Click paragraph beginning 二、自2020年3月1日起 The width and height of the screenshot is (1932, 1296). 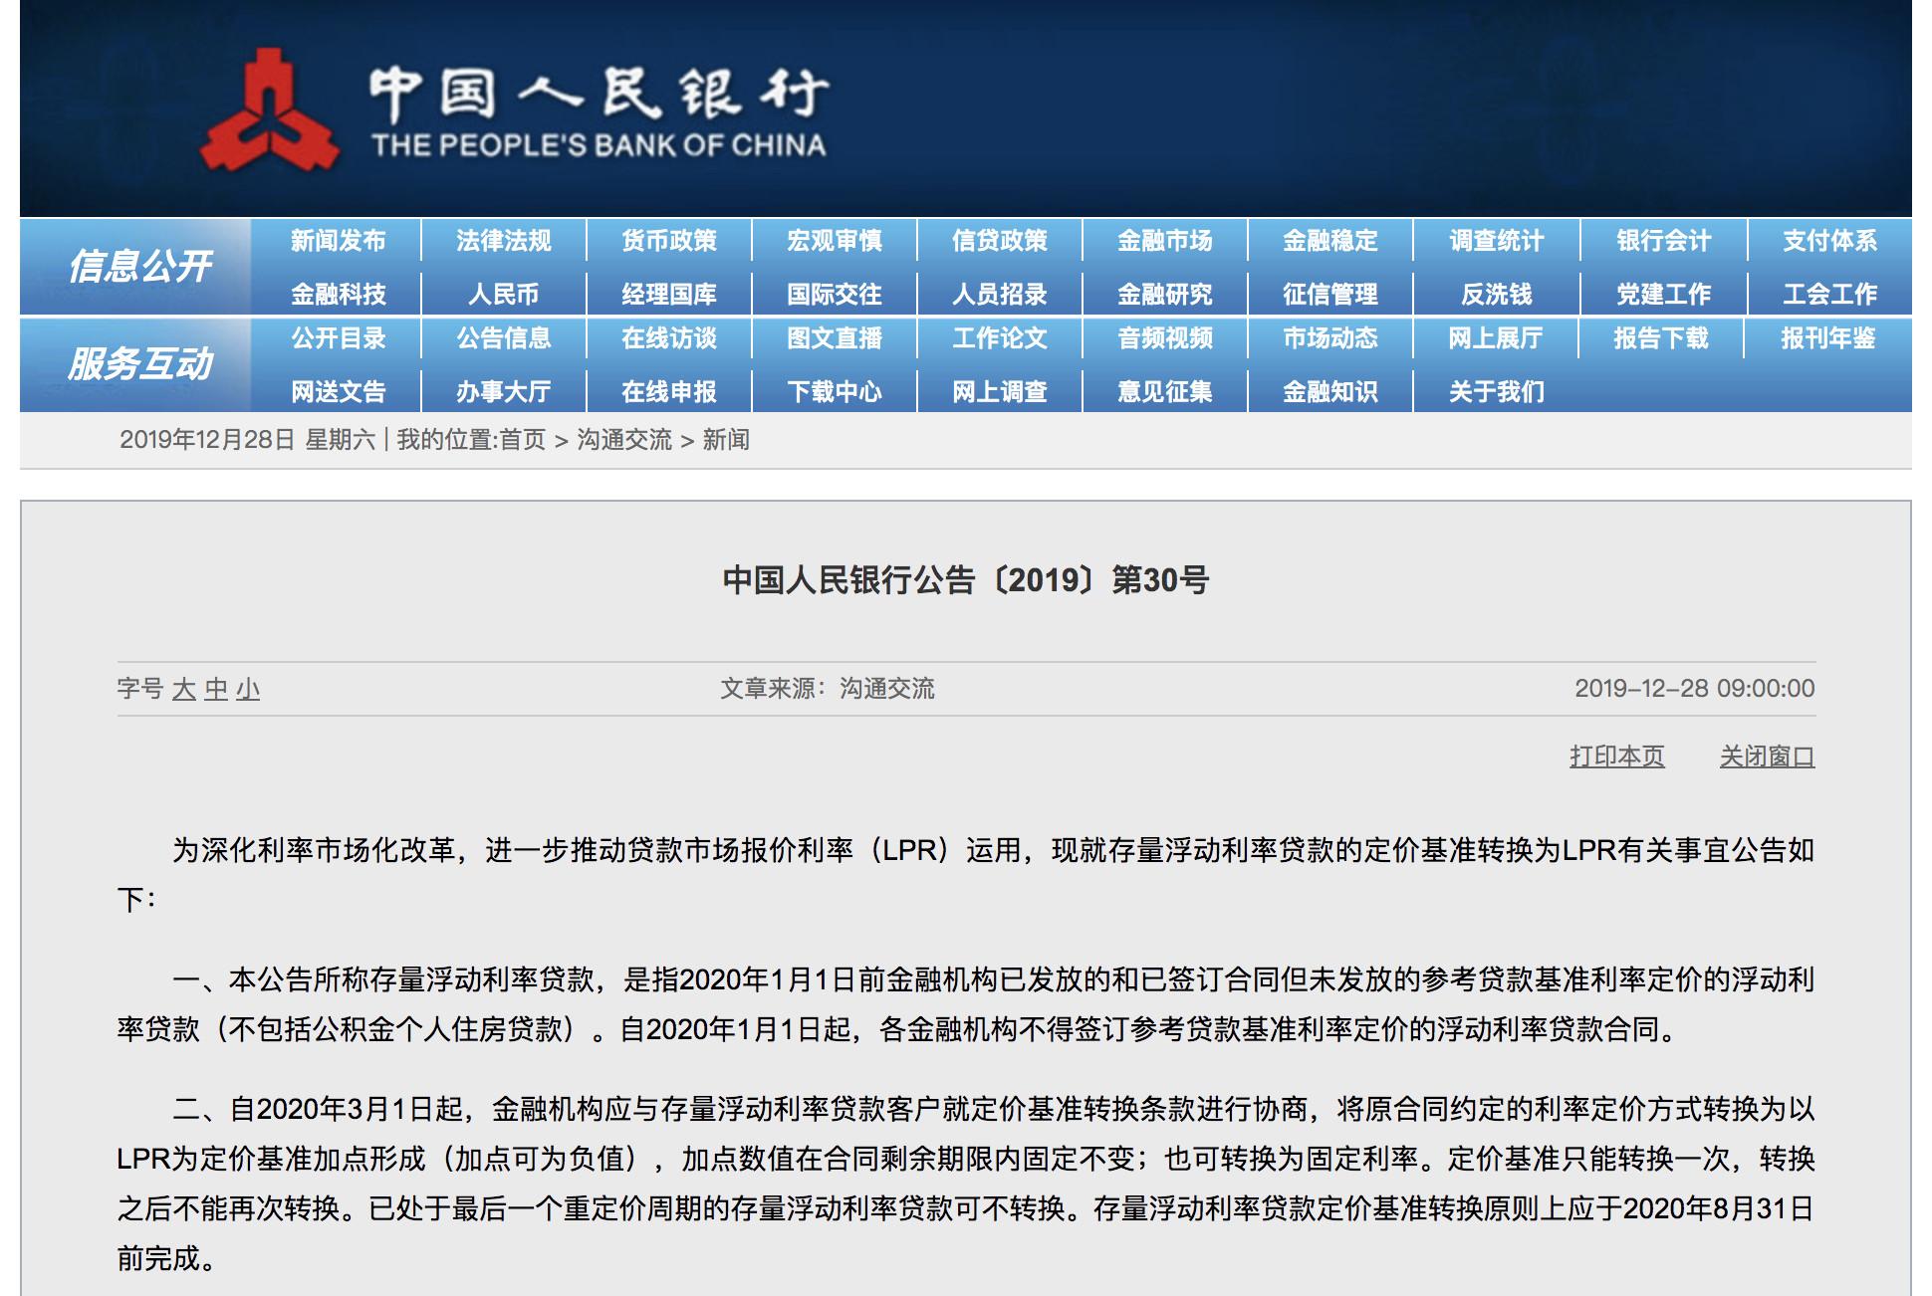point(966,1184)
